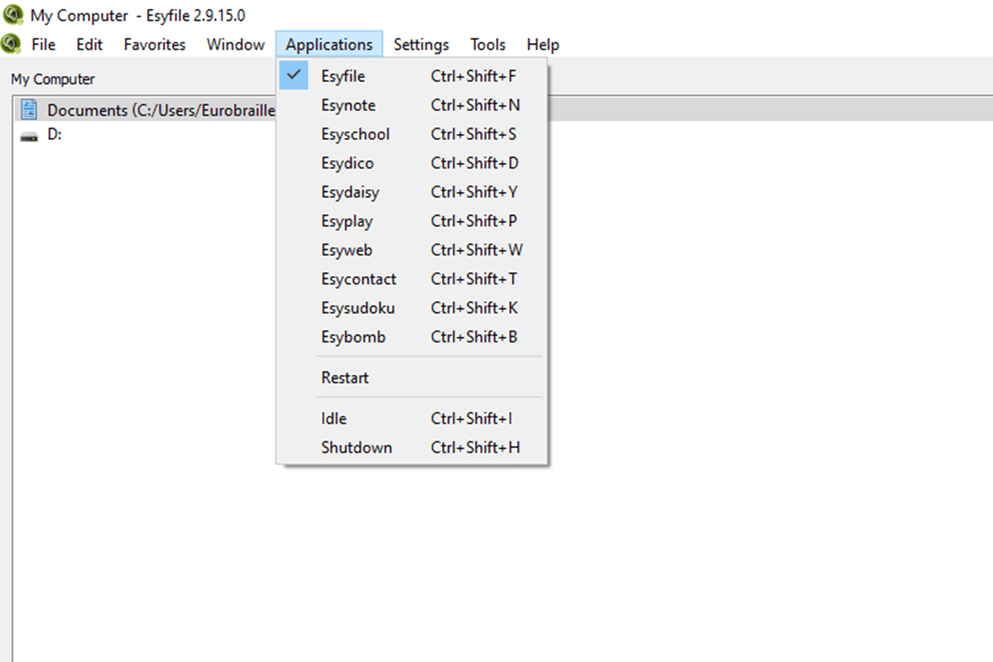The height and width of the screenshot is (662, 993).
Task: Select Restart from the Applications menu
Action: [344, 377]
